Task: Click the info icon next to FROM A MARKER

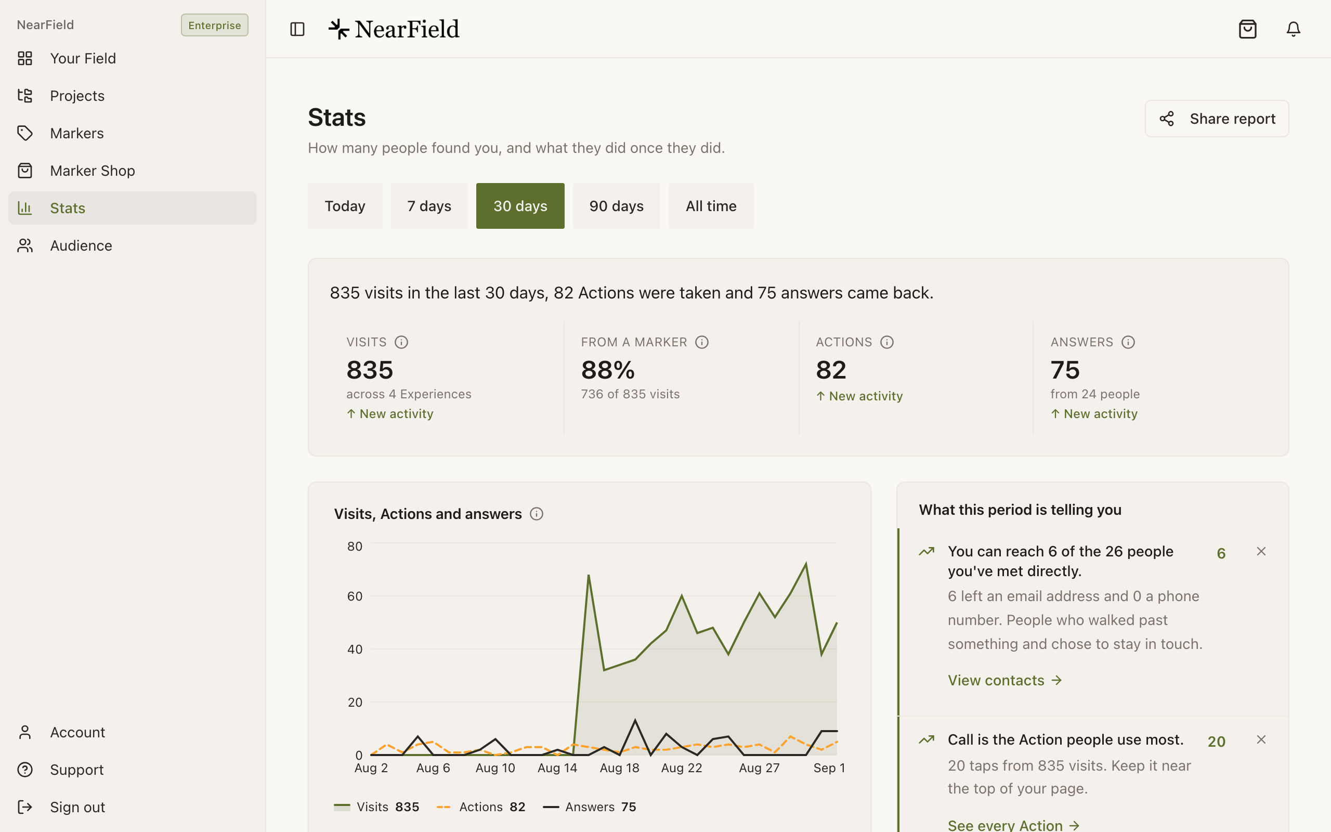Action: (702, 342)
